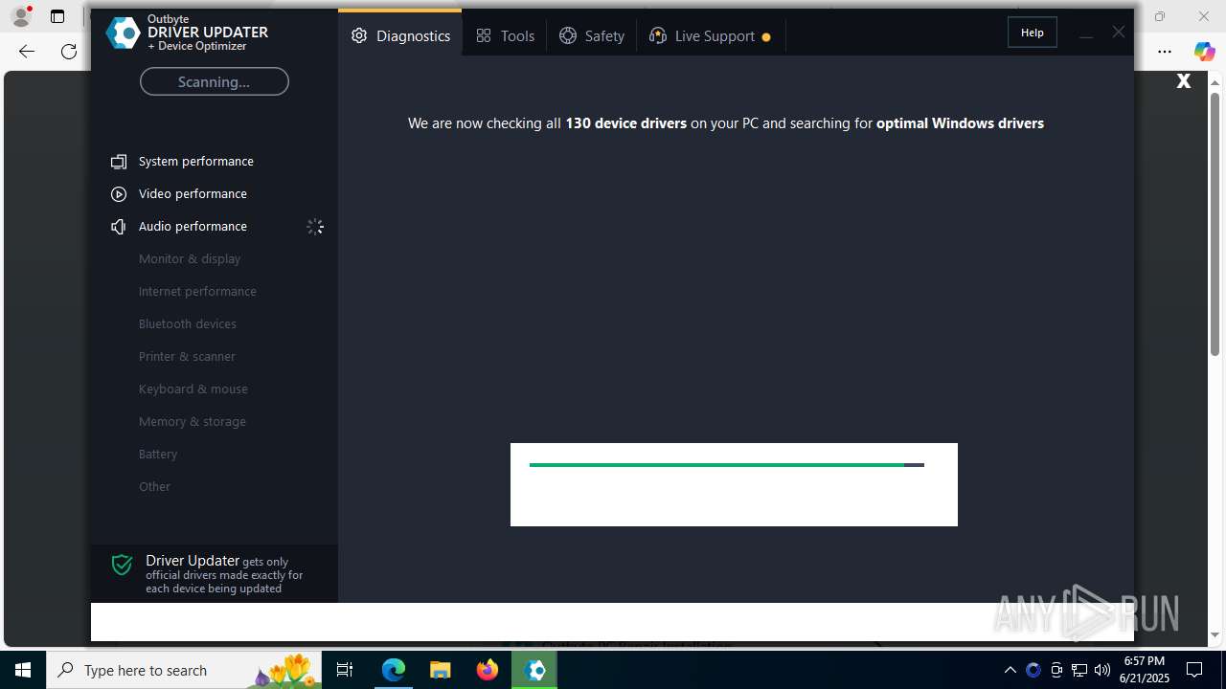This screenshot has width=1226, height=689.
Task: Open the Windows Start menu
Action: (x=23, y=670)
